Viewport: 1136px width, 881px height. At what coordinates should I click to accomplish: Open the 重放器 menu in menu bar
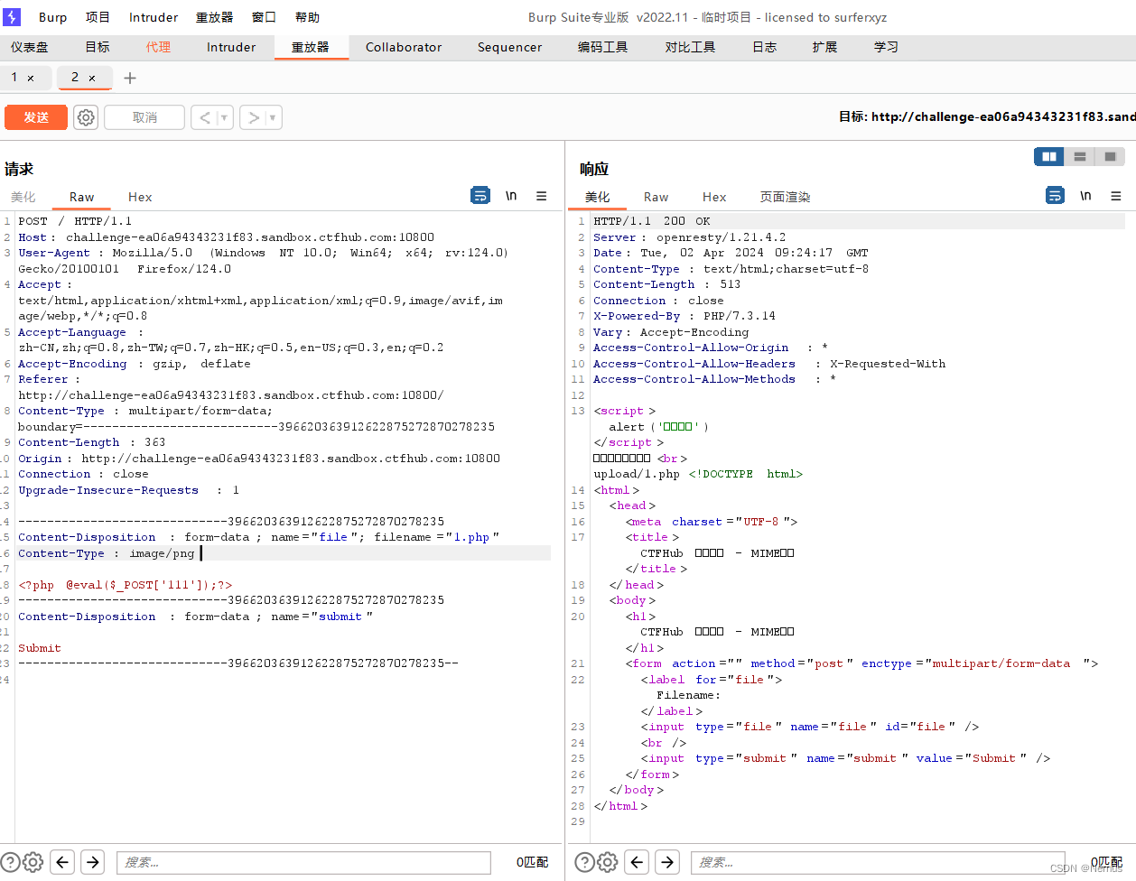[x=214, y=17]
